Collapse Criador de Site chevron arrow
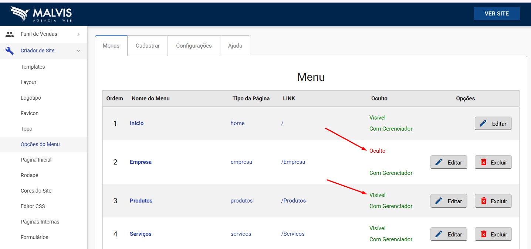The width and height of the screenshot is (531, 249). click(x=78, y=51)
